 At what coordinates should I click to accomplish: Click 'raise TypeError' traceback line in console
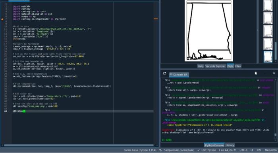[200, 125]
